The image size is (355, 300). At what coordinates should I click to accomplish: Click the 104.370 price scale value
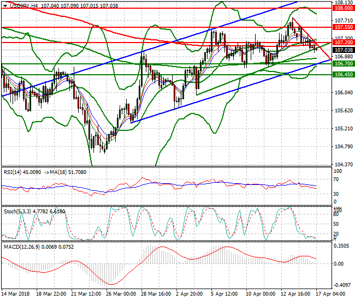[x=344, y=164]
